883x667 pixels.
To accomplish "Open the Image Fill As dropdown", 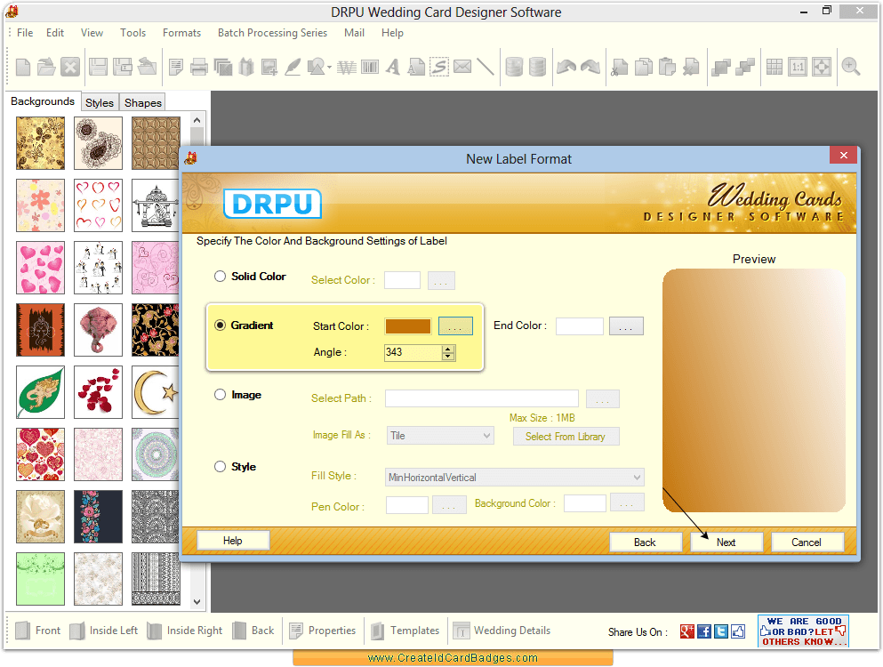I will 440,436.
